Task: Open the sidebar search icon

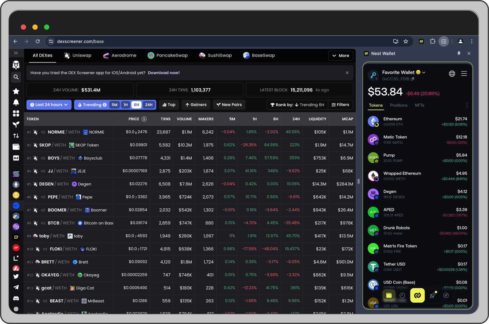Action: (x=16, y=77)
